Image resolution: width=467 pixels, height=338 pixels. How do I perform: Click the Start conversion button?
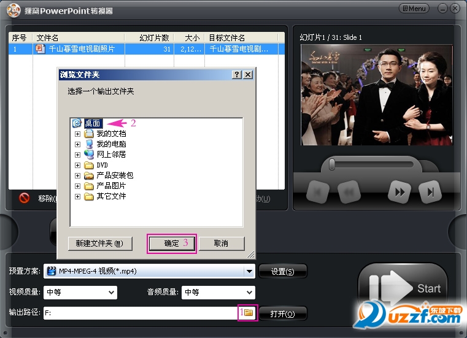403,288
